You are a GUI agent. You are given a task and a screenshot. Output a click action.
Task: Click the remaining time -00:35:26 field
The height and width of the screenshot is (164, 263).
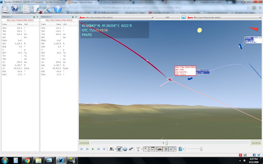(256, 143)
